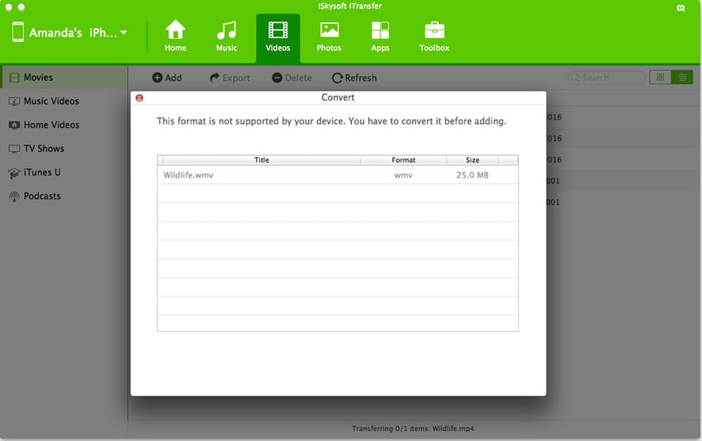Screen dimensions: 702x441
Task: Click the Search field
Action: coord(606,78)
